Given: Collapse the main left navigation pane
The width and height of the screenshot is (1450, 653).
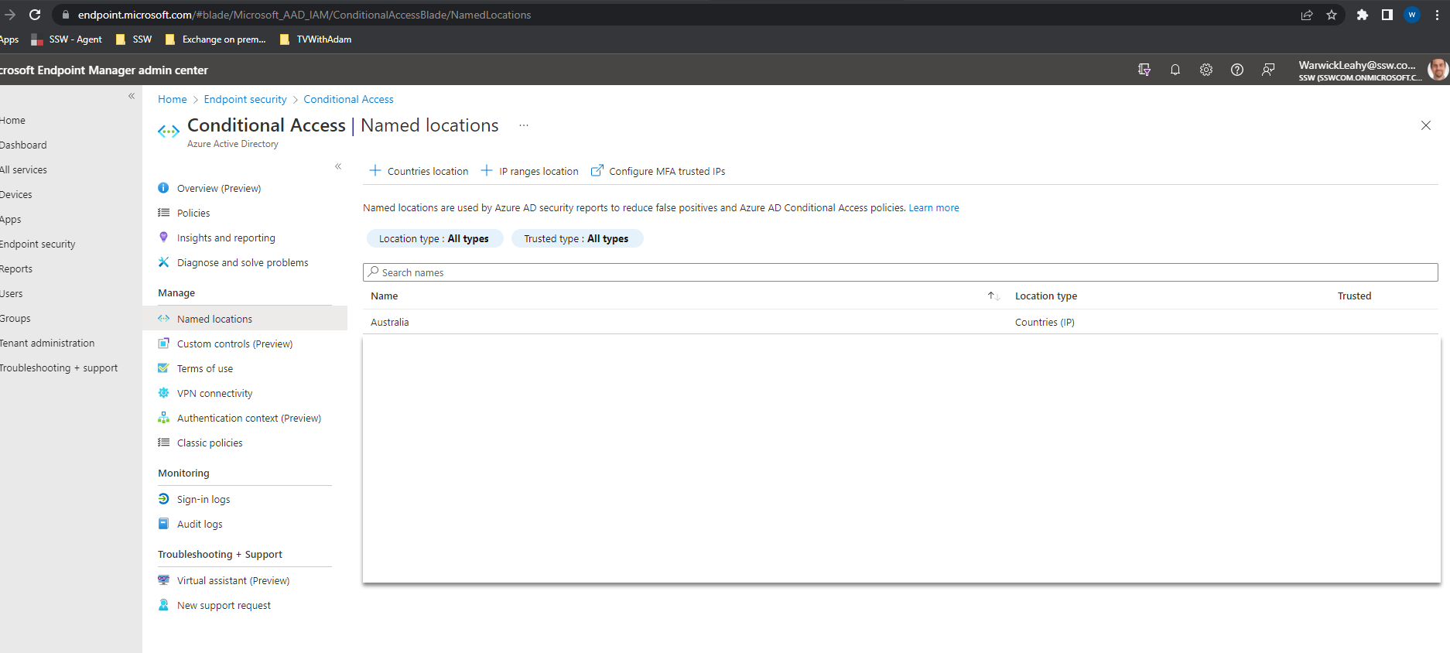Looking at the screenshot, I should tap(132, 96).
